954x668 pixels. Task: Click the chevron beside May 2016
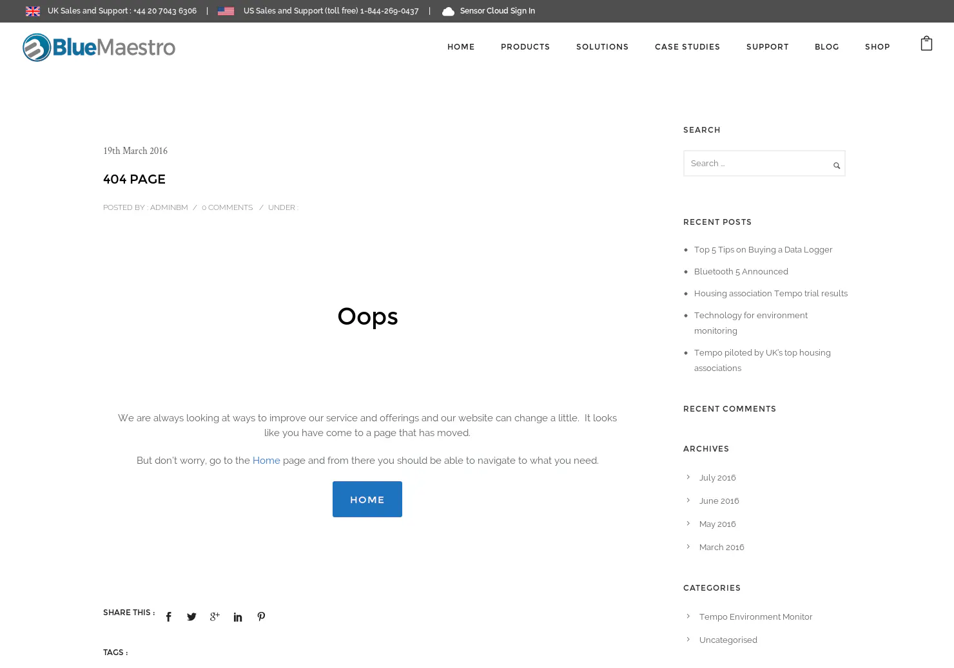pyautogui.click(x=688, y=524)
